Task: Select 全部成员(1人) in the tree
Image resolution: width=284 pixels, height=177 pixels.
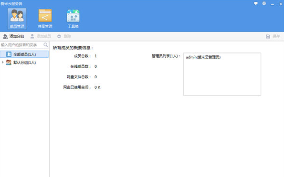Action: tap(24, 54)
